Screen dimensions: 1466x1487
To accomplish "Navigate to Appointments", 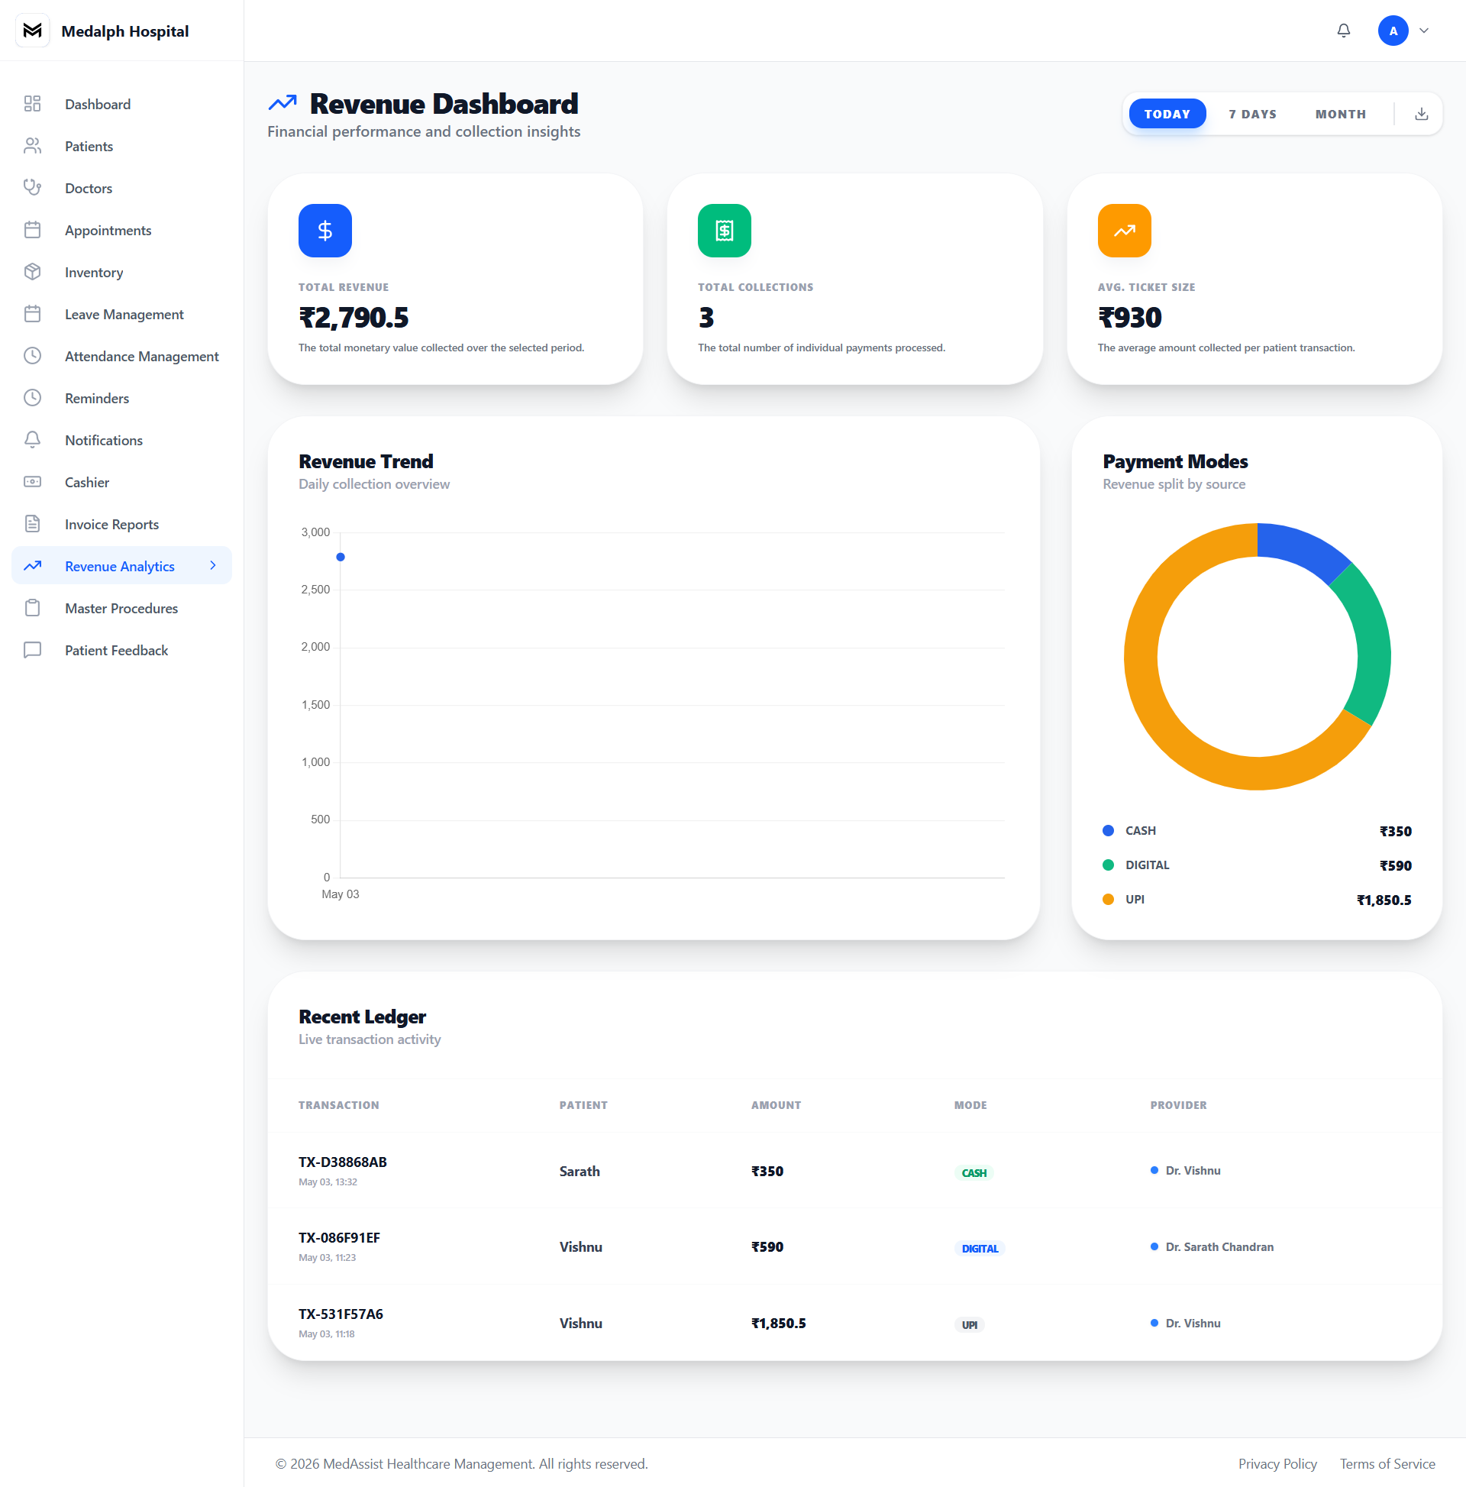I will point(121,230).
